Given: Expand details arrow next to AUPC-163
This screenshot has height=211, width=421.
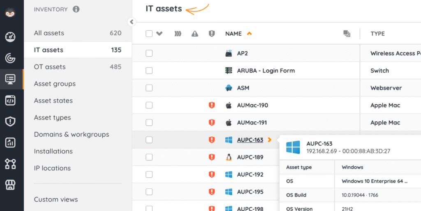Looking at the screenshot, I should tap(269, 140).
